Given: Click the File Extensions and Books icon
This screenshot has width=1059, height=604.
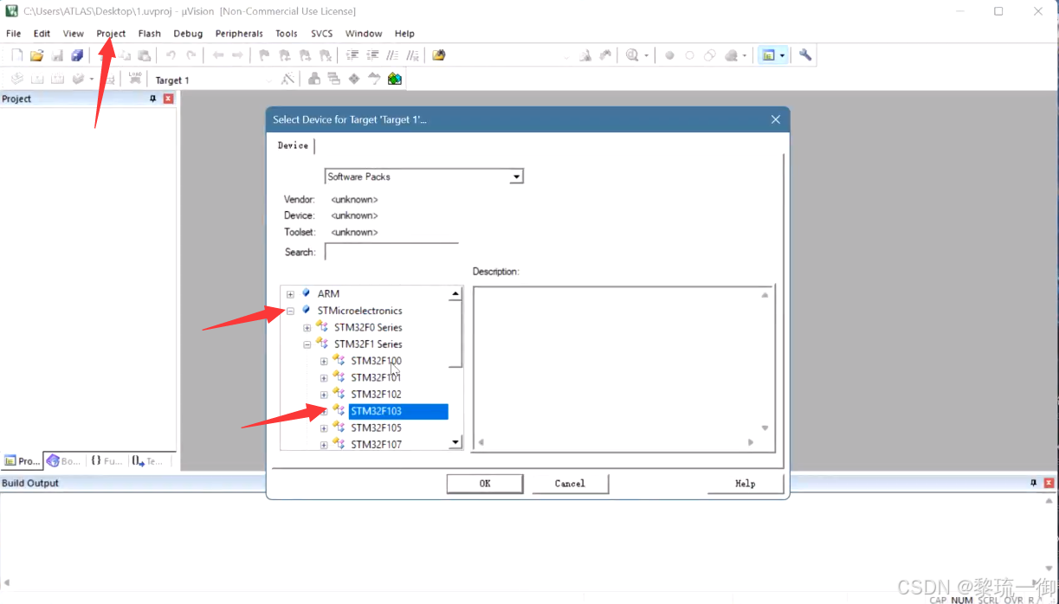Looking at the screenshot, I should 314,79.
